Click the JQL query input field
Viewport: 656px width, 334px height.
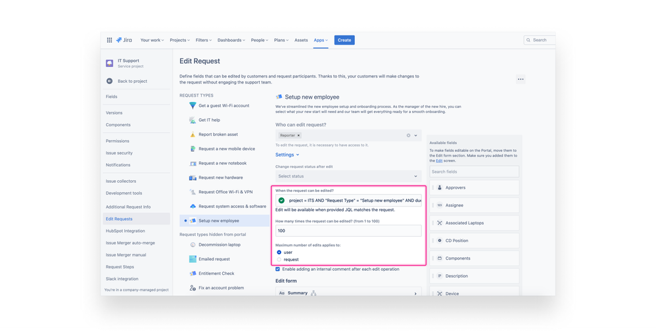(348, 201)
